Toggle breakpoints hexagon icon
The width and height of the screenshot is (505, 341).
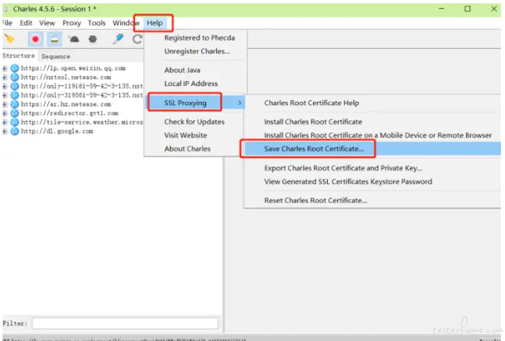pos(93,39)
